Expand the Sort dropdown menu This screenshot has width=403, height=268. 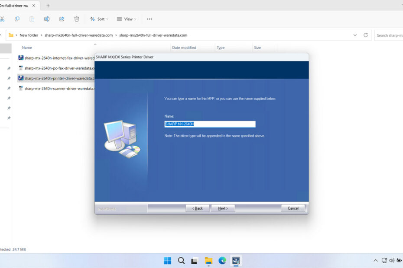tap(99, 19)
